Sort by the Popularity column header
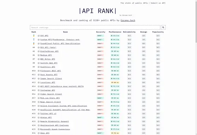The width and height of the screenshot is (197, 135). click(158, 32)
